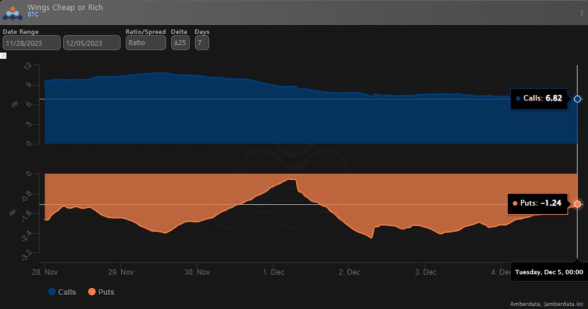The image size is (588, 309).
Task: Click the Calls data point marker circle
Action: [x=577, y=99]
